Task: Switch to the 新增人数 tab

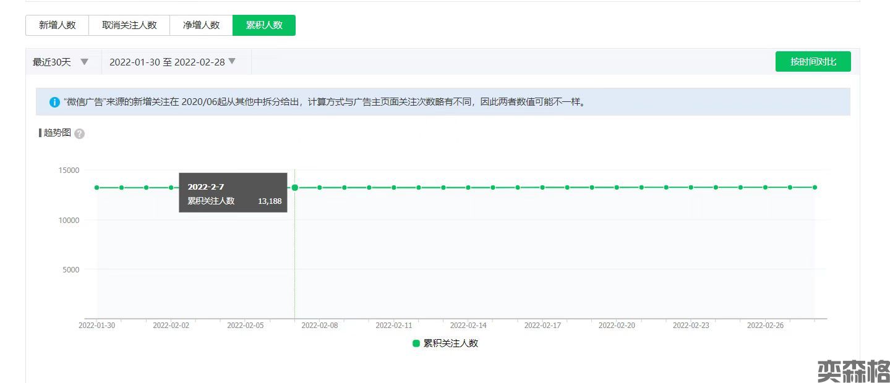Action: [x=57, y=25]
